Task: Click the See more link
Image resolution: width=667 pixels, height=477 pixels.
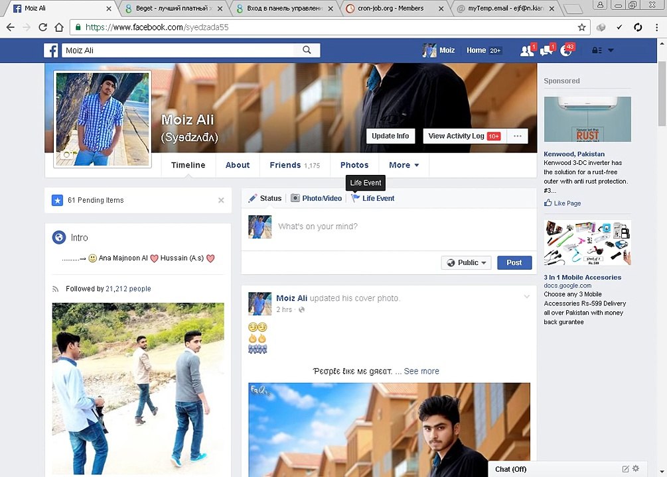Action: [x=421, y=371]
